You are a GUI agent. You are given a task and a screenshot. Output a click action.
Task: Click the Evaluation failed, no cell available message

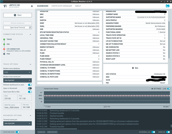pyautogui.click(x=18, y=51)
